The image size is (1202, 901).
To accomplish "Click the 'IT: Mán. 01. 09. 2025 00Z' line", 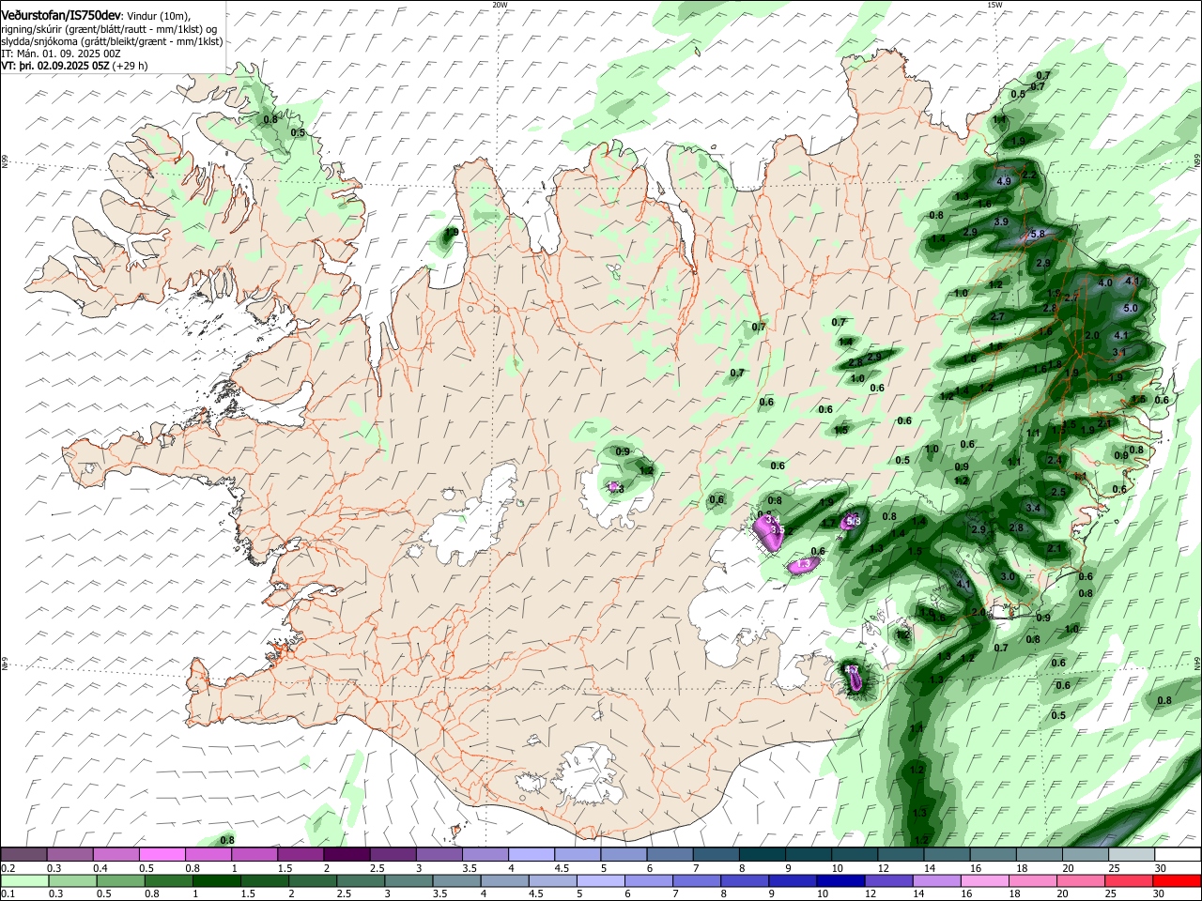I will [x=60, y=53].
